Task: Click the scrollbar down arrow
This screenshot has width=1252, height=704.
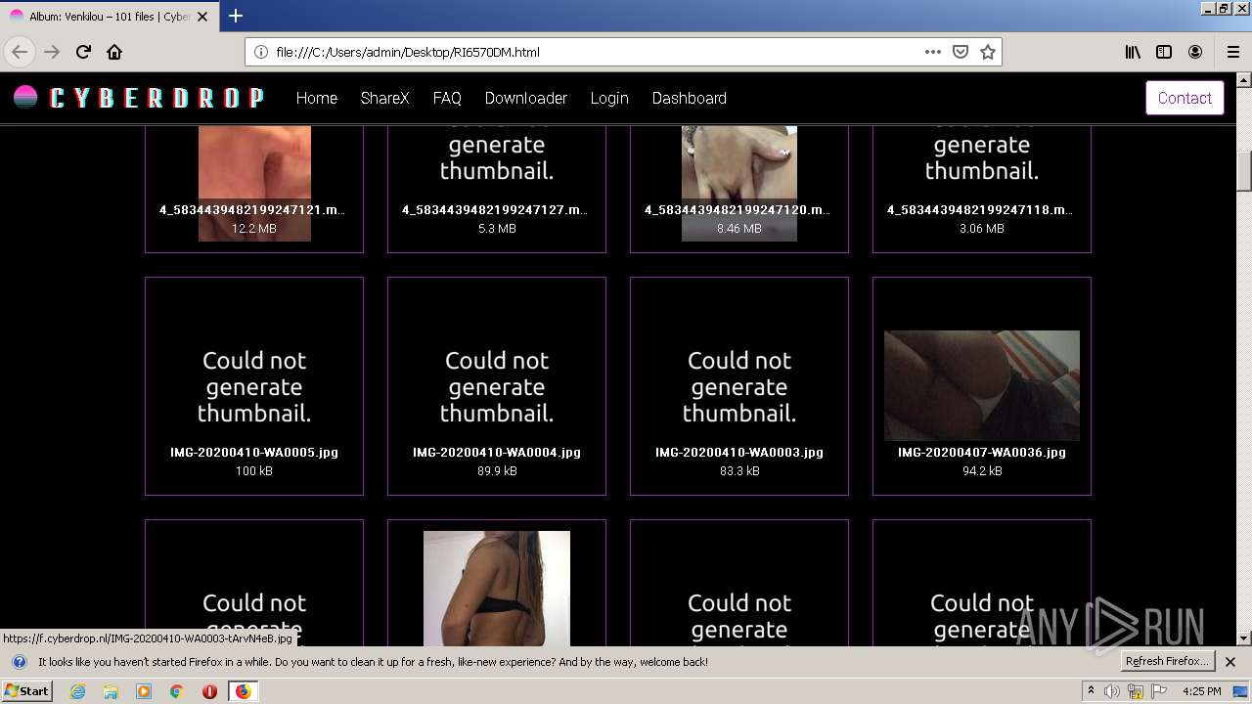Action: point(1244,638)
